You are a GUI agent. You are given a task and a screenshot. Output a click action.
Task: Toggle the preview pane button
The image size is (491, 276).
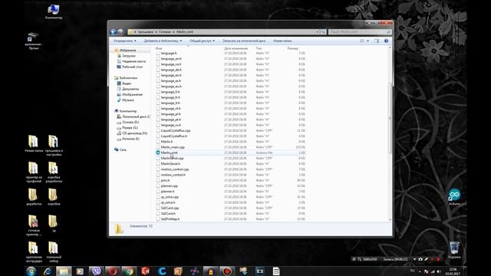pos(377,41)
